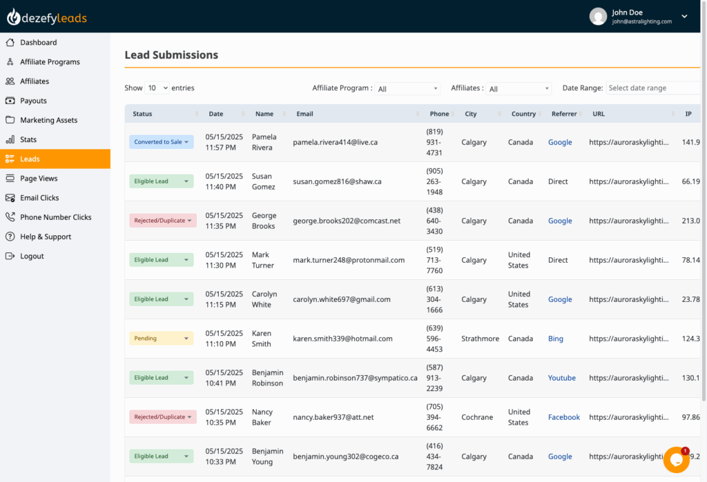Expand the John Doe account menu
Screen dimensions: 707x482
click(x=684, y=15)
